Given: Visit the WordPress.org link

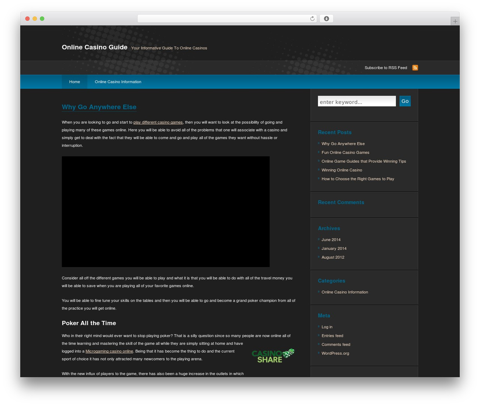Looking at the screenshot, I should pos(335,353).
